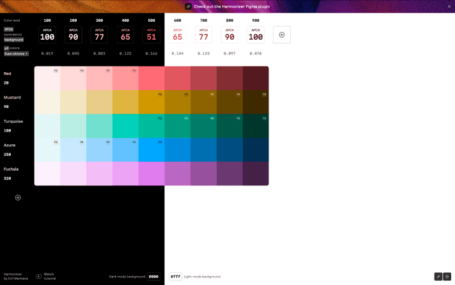The image size is (455, 285).
Task: Click the P3 badge on Mustard 900
Action: pyautogui.click(x=264, y=95)
